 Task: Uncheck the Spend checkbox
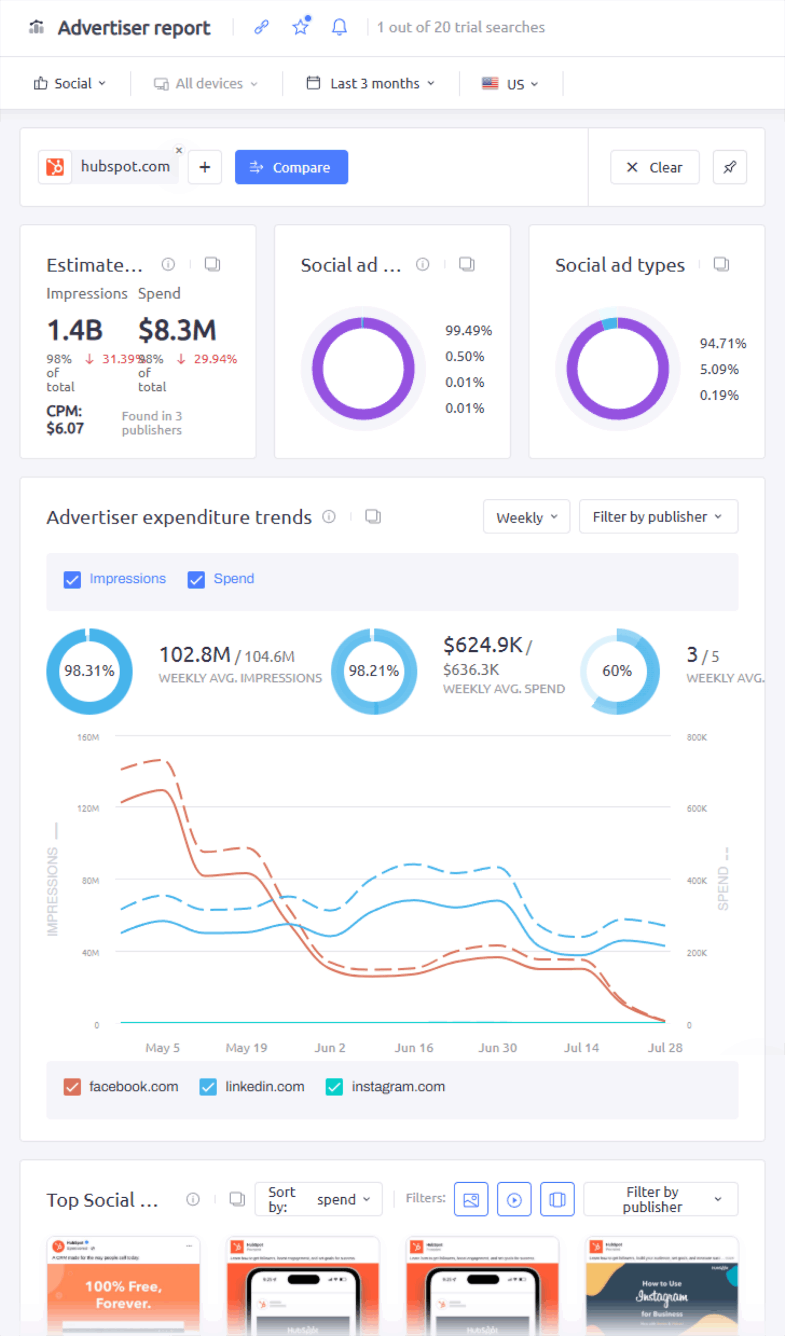click(196, 579)
